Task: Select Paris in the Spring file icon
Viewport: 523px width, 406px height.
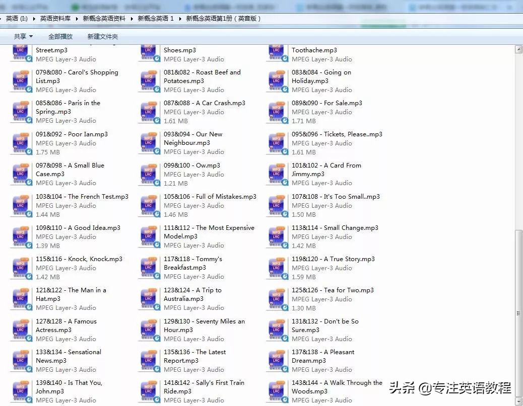Action: pos(21,112)
